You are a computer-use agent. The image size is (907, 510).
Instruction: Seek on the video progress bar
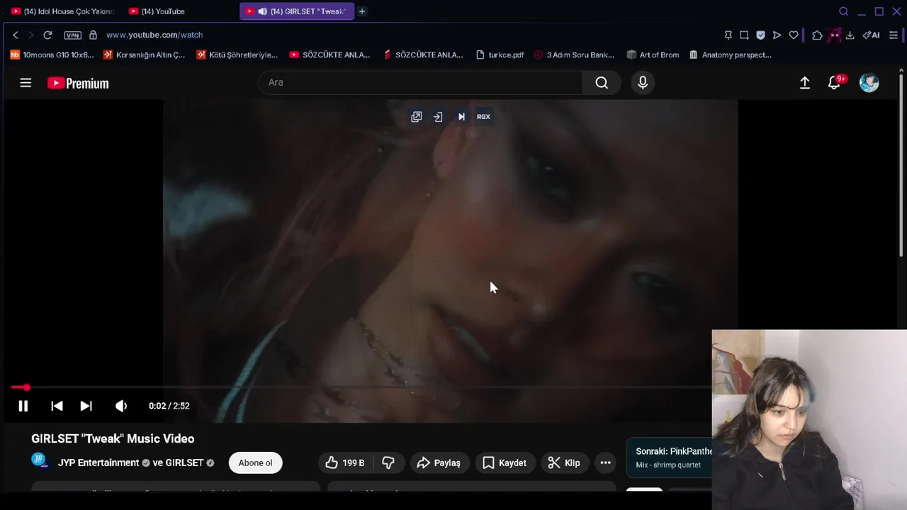pyautogui.click(x=361, y=387)
